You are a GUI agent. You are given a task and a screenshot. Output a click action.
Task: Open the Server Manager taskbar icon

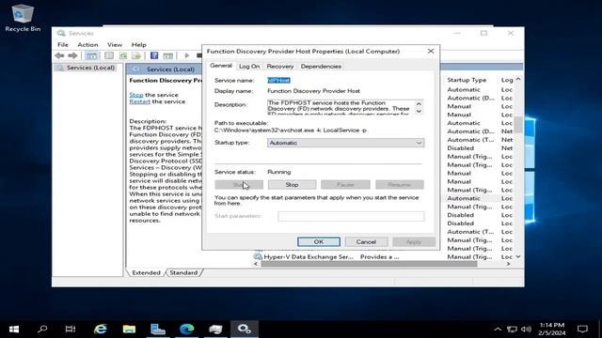158,330
